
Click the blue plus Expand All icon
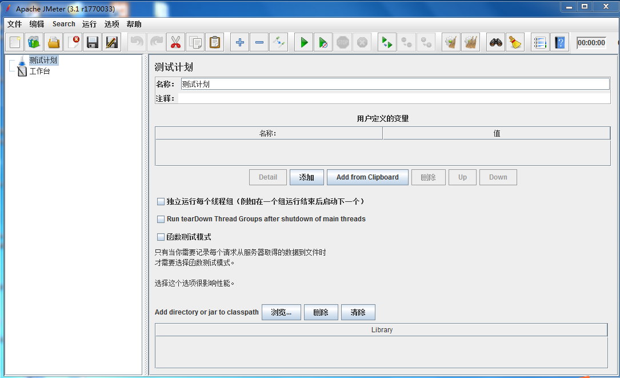click(239, 42)
